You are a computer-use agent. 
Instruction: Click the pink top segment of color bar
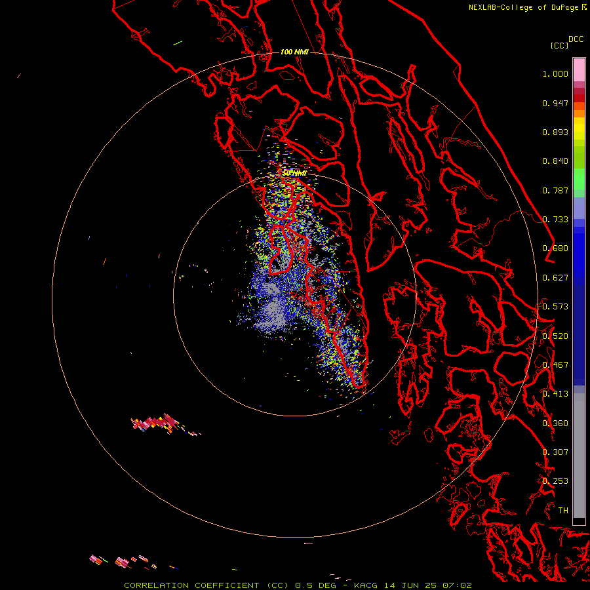coord(579,69)
